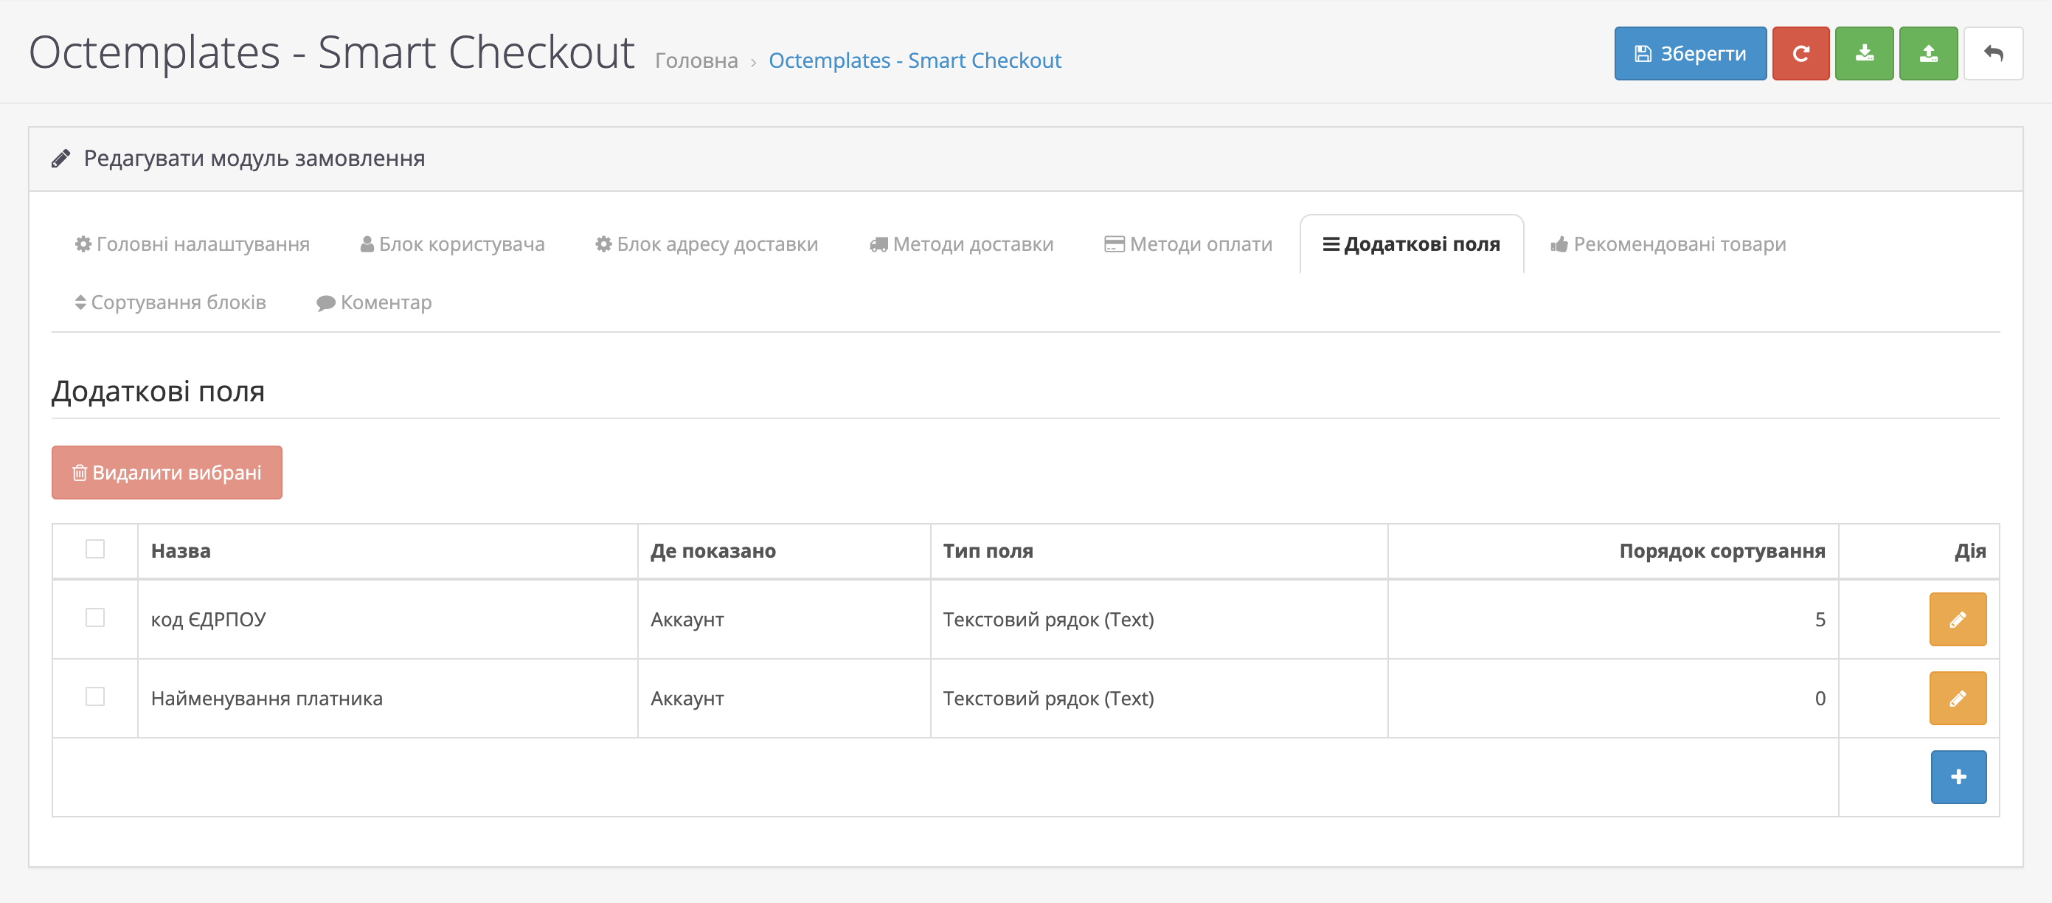Edit Найменування платника row with pencil icon

(1957, 698)
